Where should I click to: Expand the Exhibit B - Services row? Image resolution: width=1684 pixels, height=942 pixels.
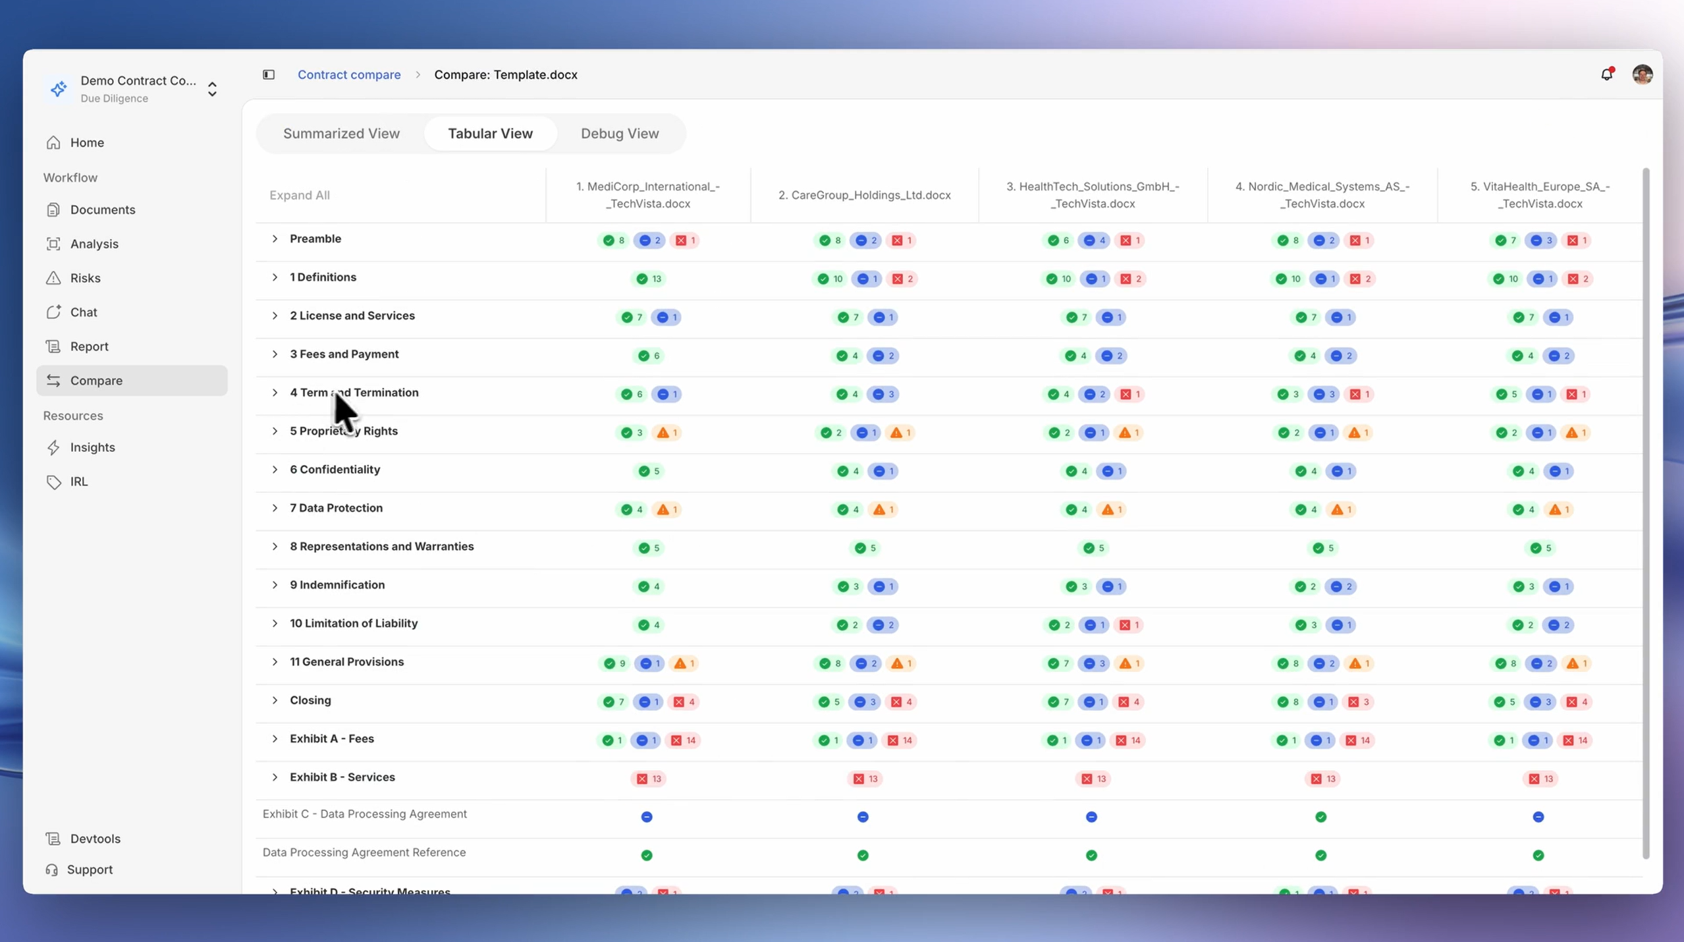click(x=275, y=777)
